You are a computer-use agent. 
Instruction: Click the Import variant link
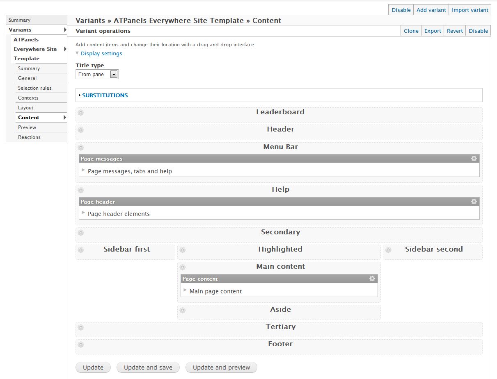[x=470, y=10]
